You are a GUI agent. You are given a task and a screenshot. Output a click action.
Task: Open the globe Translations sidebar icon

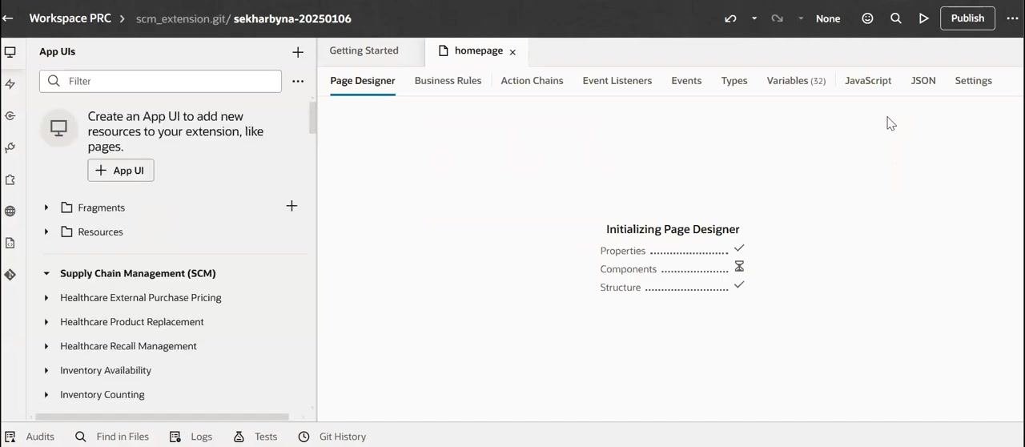point(10,211)
